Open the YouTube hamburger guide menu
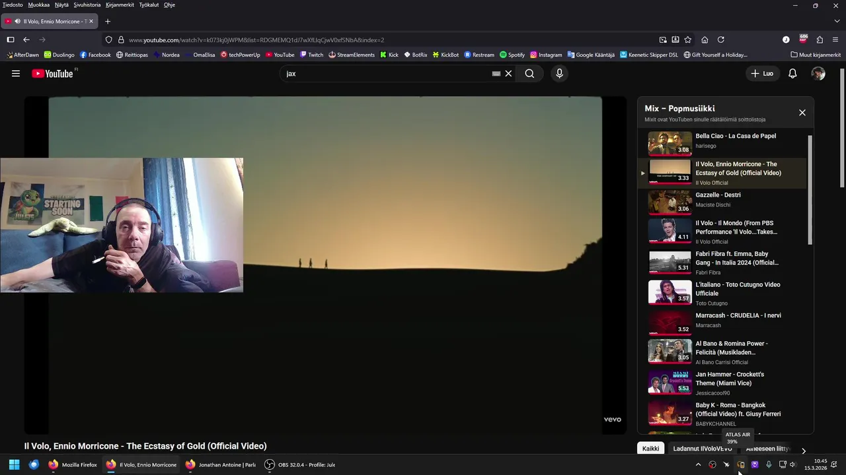846x475 pixels. [16, 73]
